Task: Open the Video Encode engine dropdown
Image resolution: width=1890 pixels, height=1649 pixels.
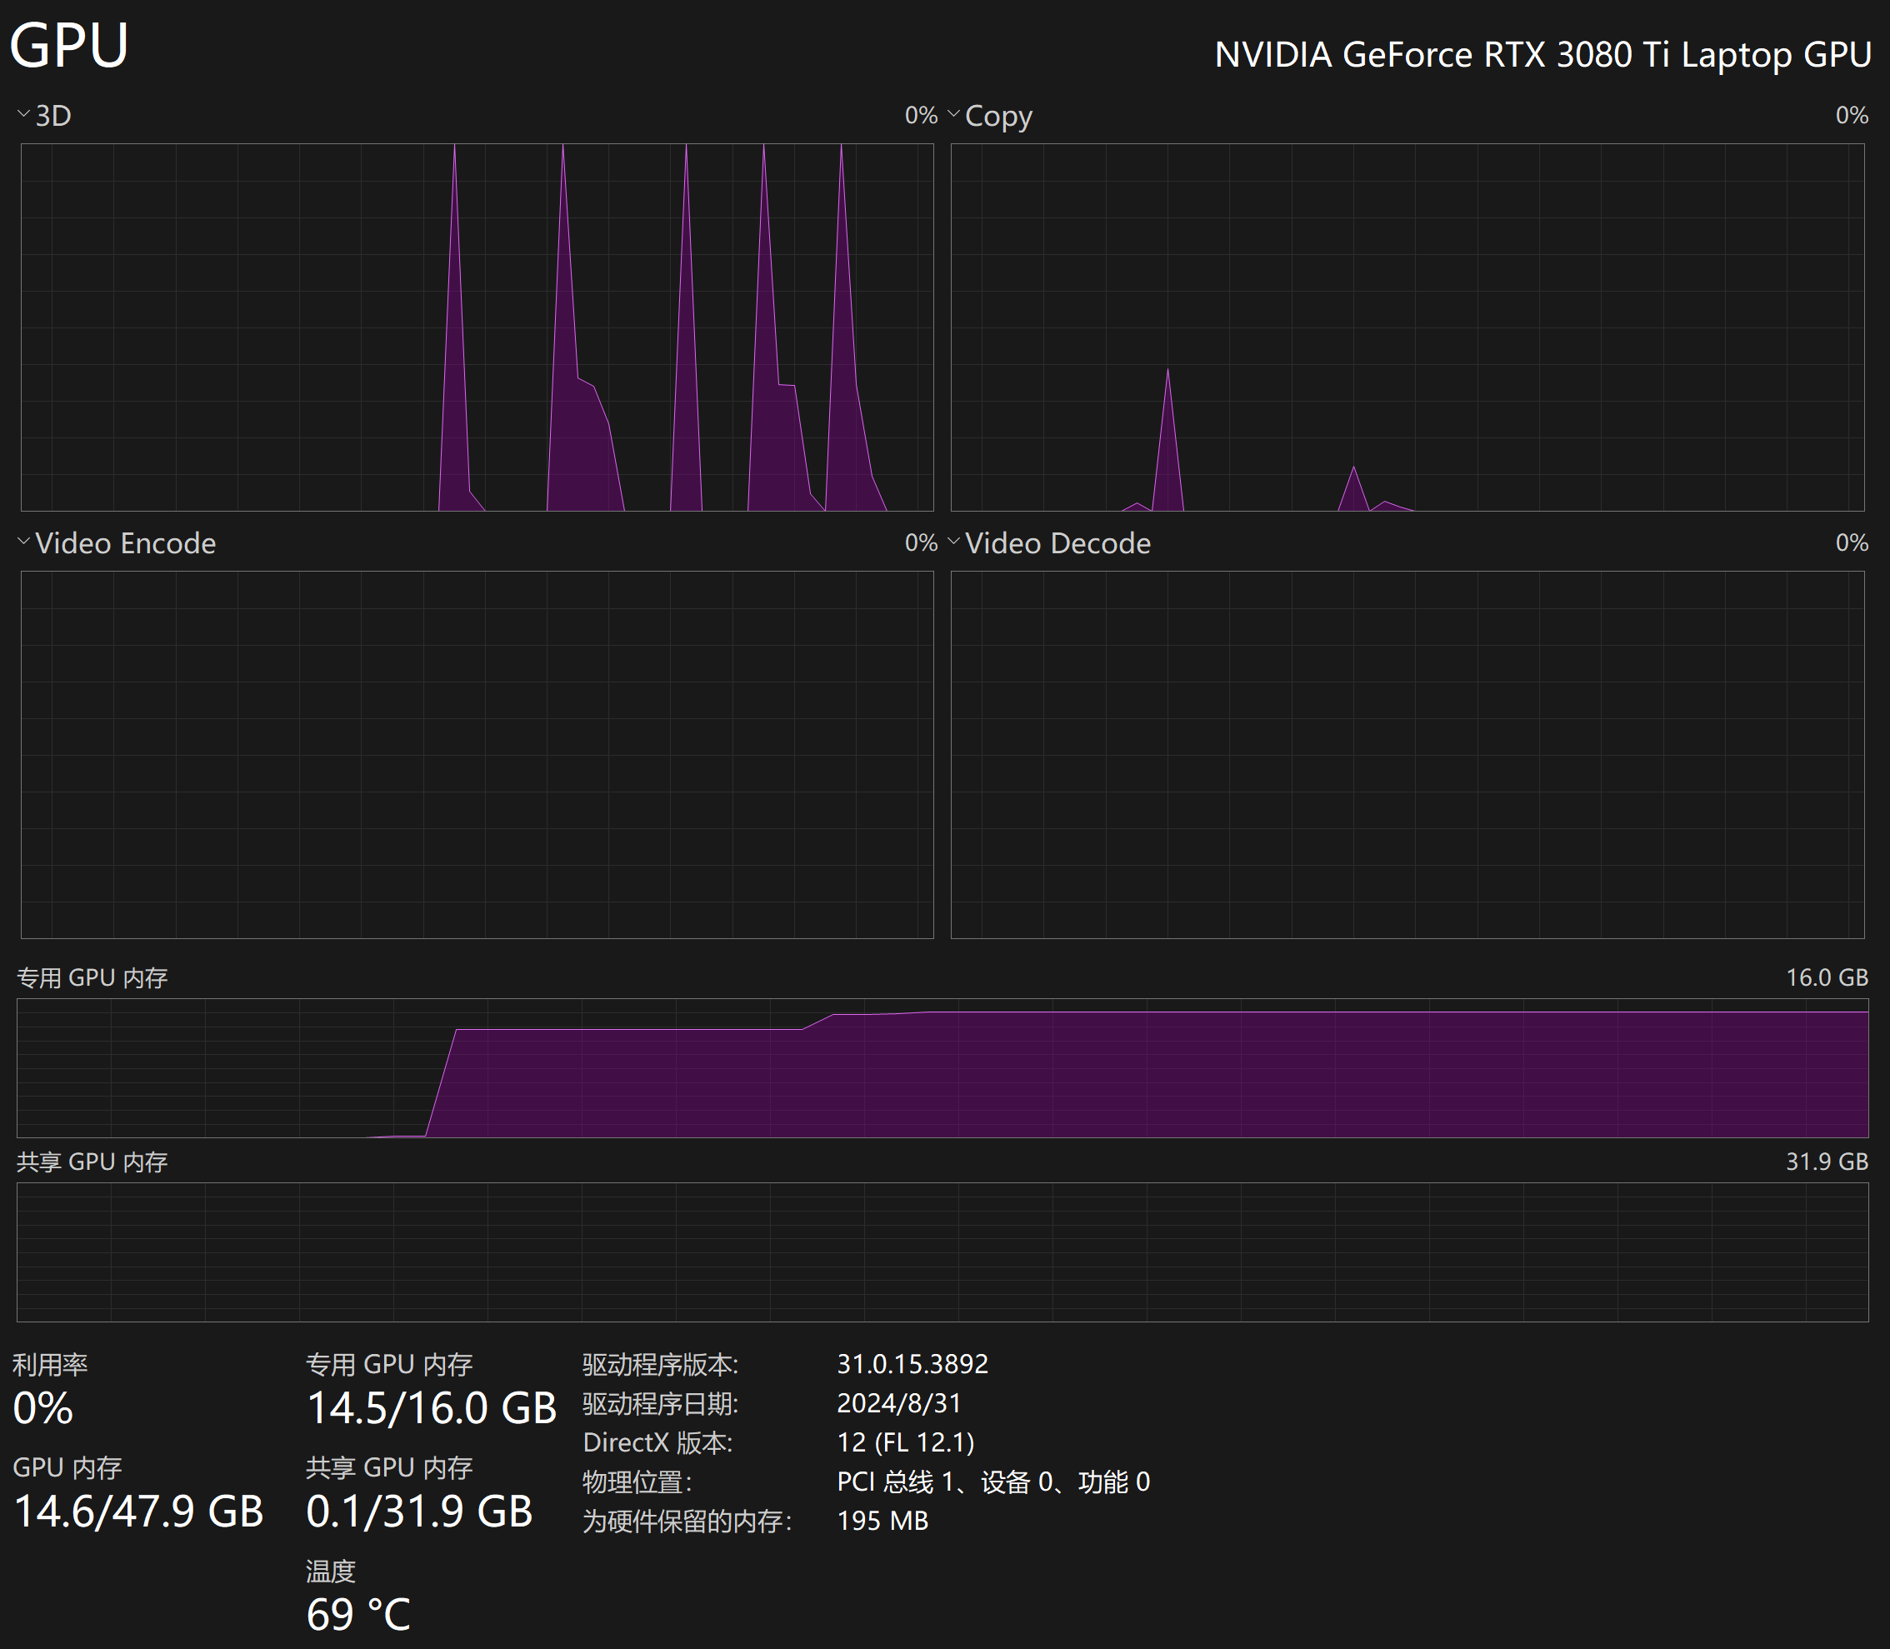Action: [24, 542]
